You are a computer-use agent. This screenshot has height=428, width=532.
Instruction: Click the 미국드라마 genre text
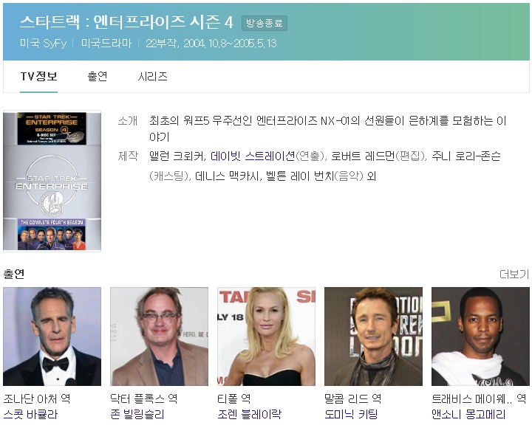pyautogui.click(x=108, y=44)
